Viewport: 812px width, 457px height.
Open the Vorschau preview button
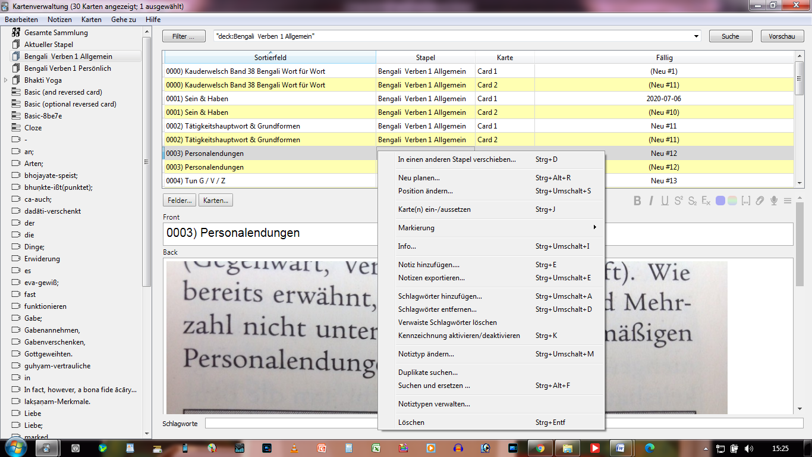(x=782, y=36)
